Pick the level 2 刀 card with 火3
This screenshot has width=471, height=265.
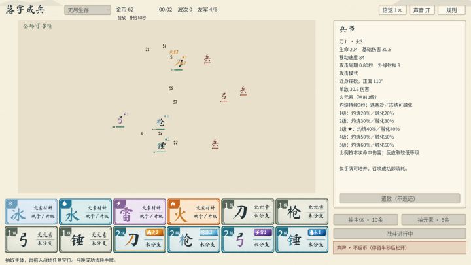point(140,239)
